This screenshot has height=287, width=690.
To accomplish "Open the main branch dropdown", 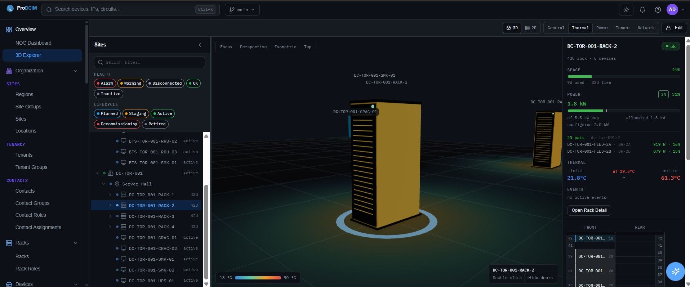I will click(242, 10).
